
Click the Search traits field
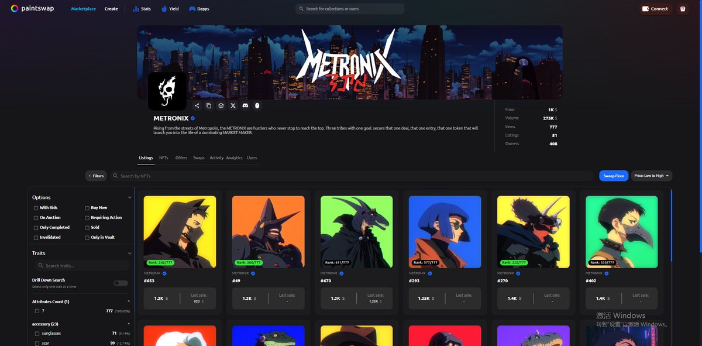coord(81,266)
